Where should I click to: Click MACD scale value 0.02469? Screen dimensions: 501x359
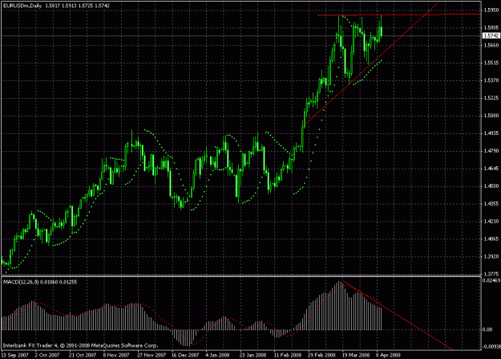(x=491, y=280)
